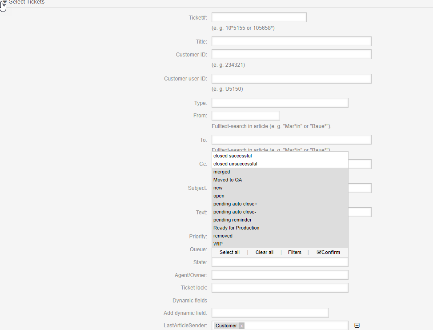
Task: Remove the Customer tag with x
Action: 241,326
